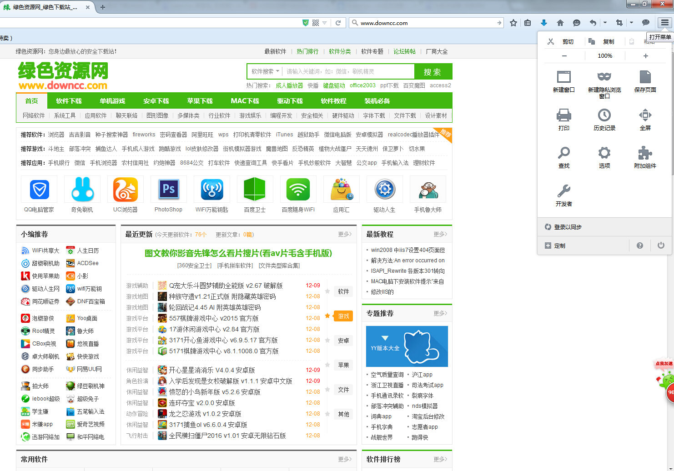Click the 打印 print icon in the menu

564,120
